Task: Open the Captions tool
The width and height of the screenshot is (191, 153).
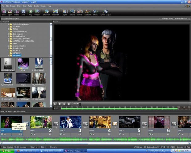Action: (87, 12)
